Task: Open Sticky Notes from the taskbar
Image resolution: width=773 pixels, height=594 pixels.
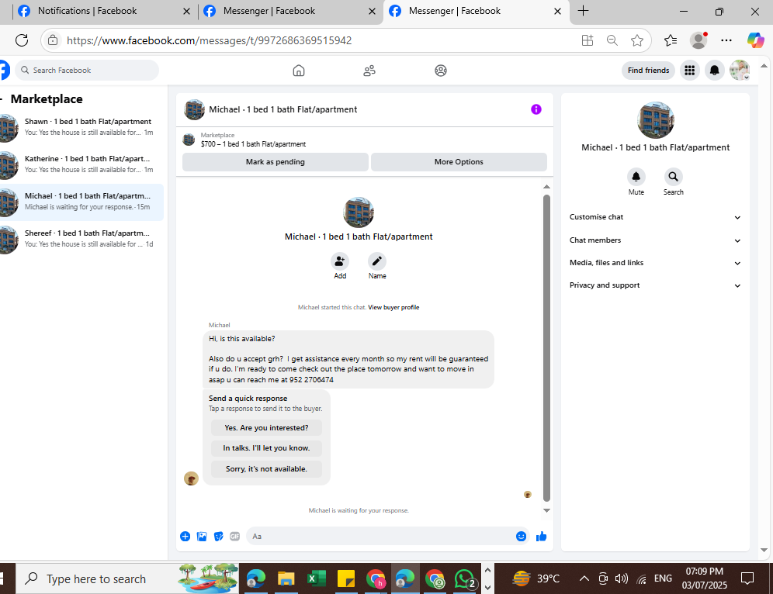Action: pyautogui.click(x=345, y=578)
